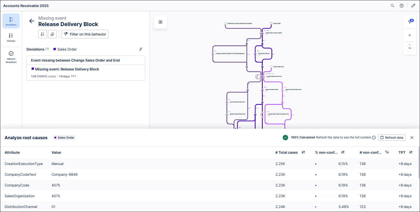Open Allowed deviations in the sidebar

click(11, 57)
